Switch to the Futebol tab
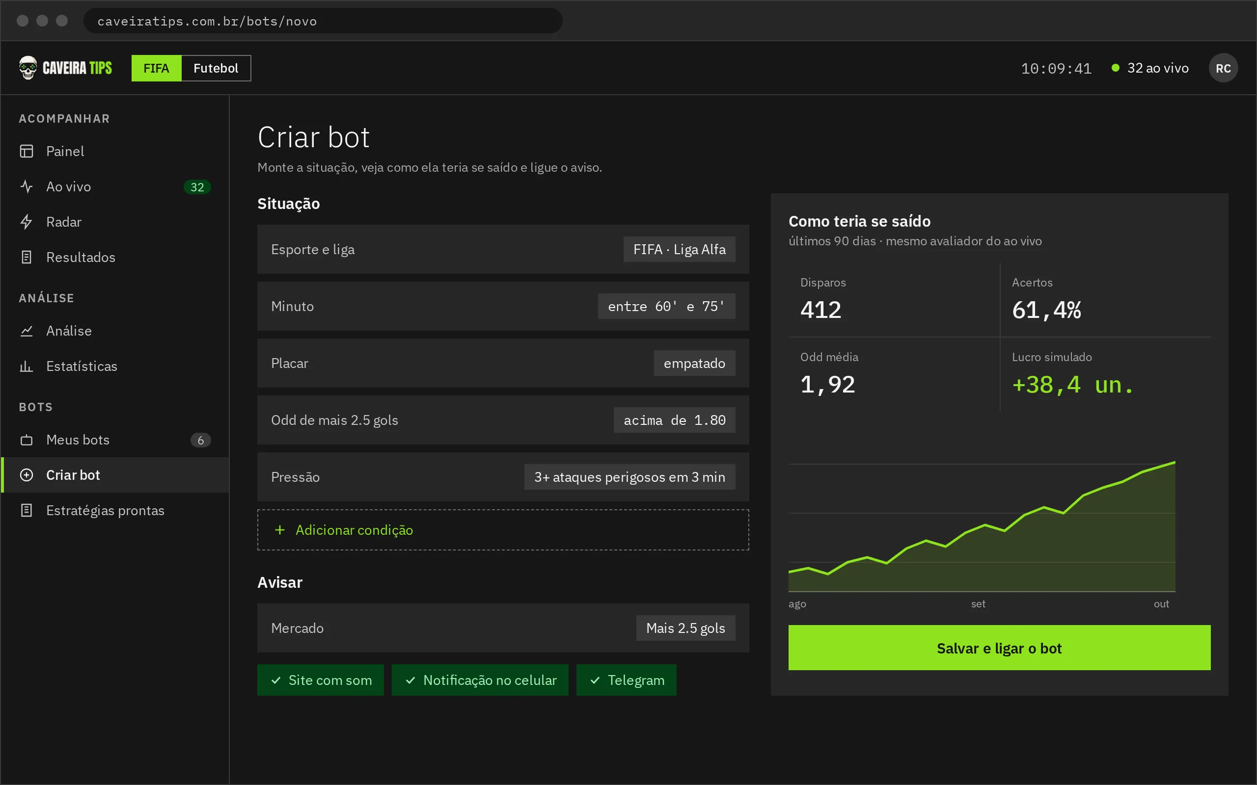This screenshot has width=1257, height=785. point(216,68)
